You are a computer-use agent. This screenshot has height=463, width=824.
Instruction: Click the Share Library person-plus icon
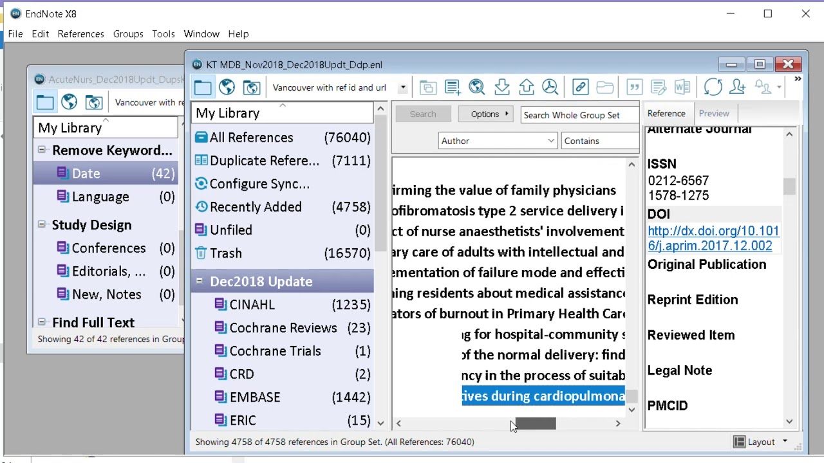737,87
